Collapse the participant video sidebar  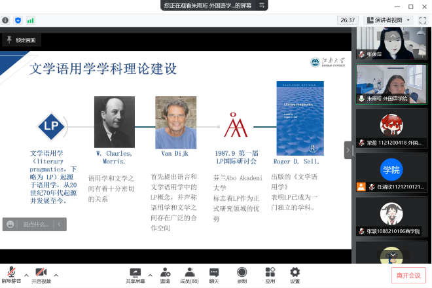[x=348, y=150]
